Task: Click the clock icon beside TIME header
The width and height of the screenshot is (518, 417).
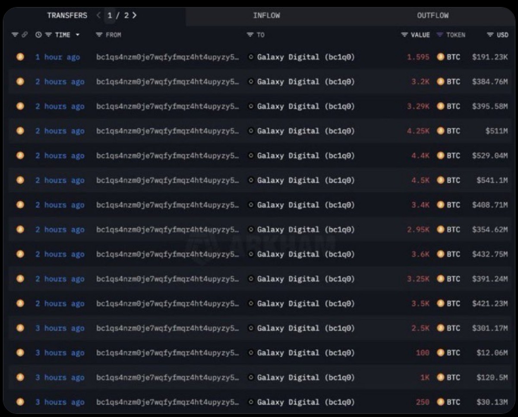Action: coord(38,35)
